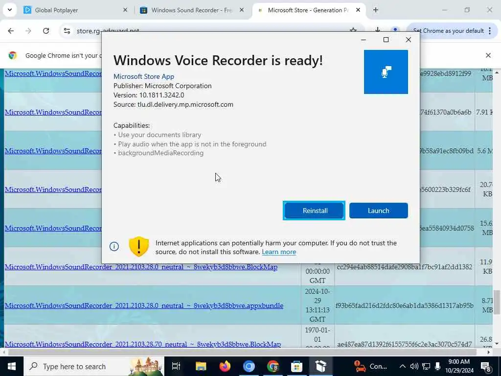Screen dimensions: 501x376
Task: Open Chrome three-dot menu
Action: (490, 31)
